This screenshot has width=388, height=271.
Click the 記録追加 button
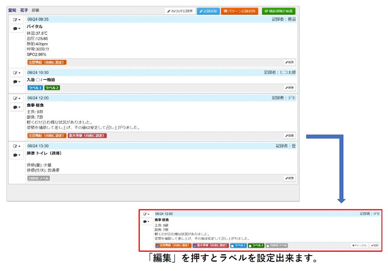[208, 11]
